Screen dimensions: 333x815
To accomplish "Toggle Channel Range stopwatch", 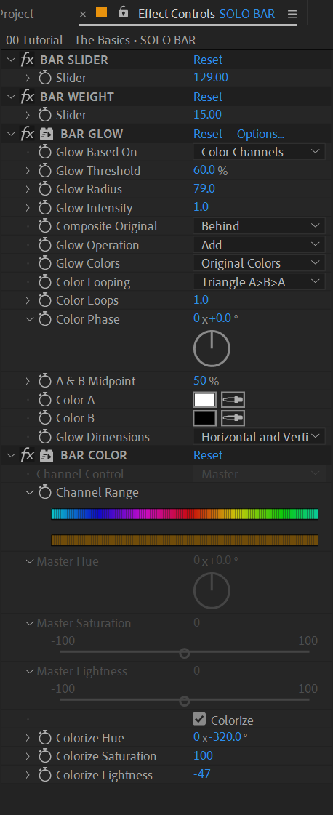I will click(45, 493).
